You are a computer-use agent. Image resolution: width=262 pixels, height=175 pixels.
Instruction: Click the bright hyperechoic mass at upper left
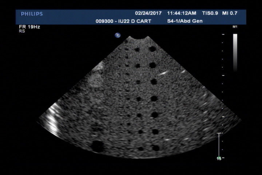(96, 76)
